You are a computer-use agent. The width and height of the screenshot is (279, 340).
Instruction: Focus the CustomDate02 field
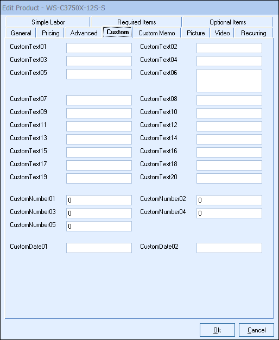tap(230, 248)
